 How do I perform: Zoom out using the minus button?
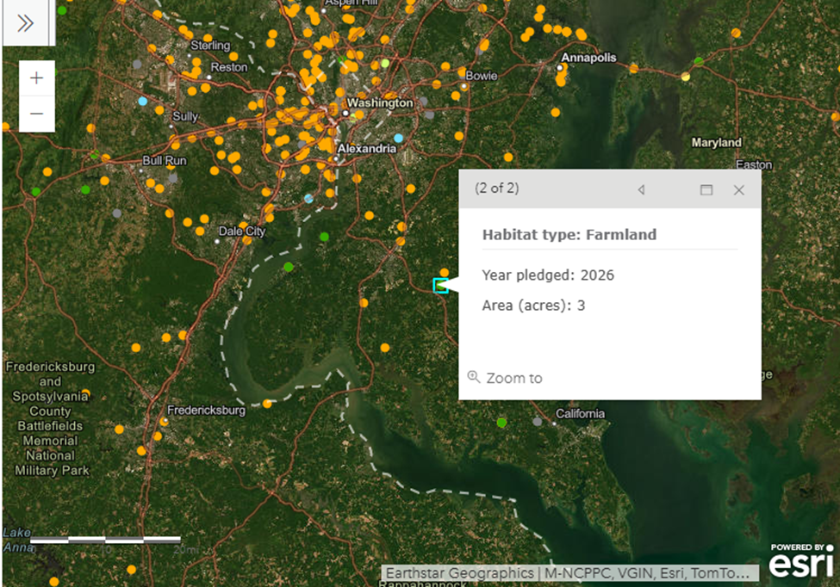[37, 114]
